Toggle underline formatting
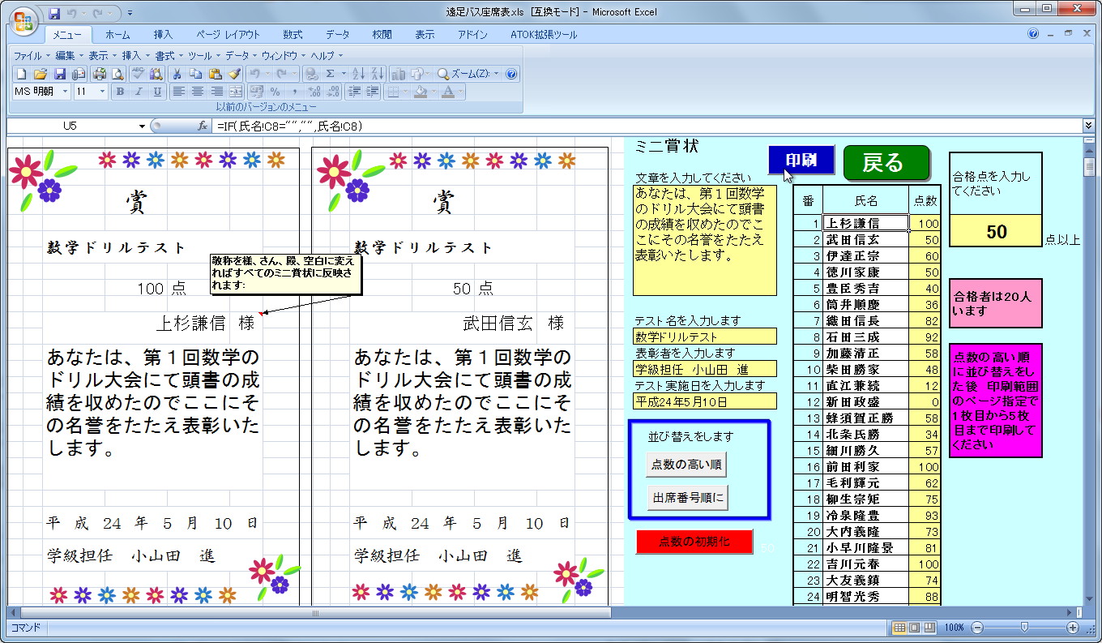Screen dimensions: 1102x643 [x=157, y=92]
